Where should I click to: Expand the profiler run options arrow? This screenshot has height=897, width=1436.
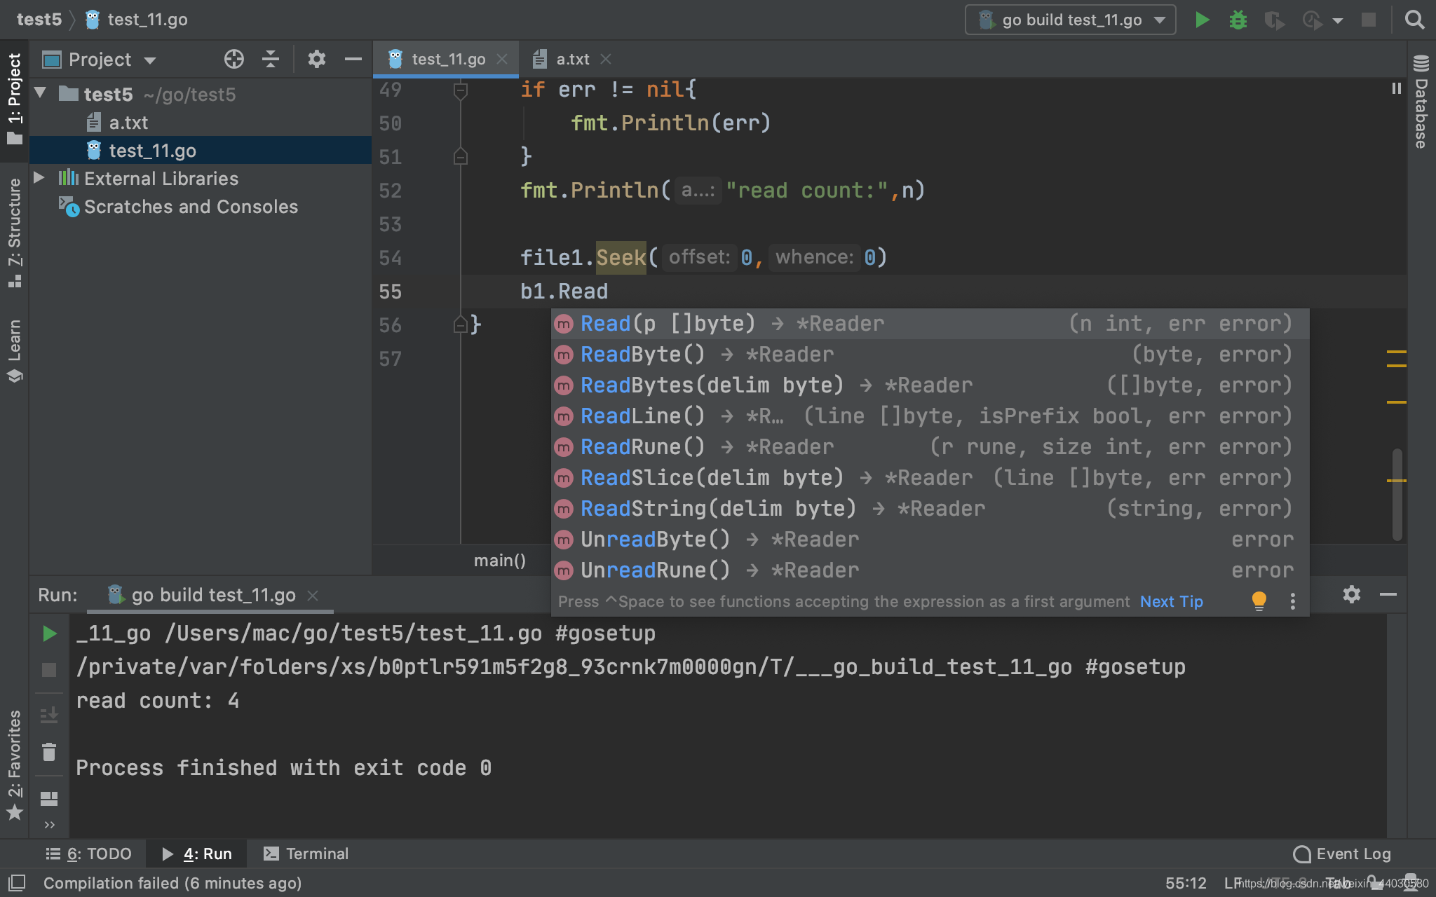coord(1338,20)
